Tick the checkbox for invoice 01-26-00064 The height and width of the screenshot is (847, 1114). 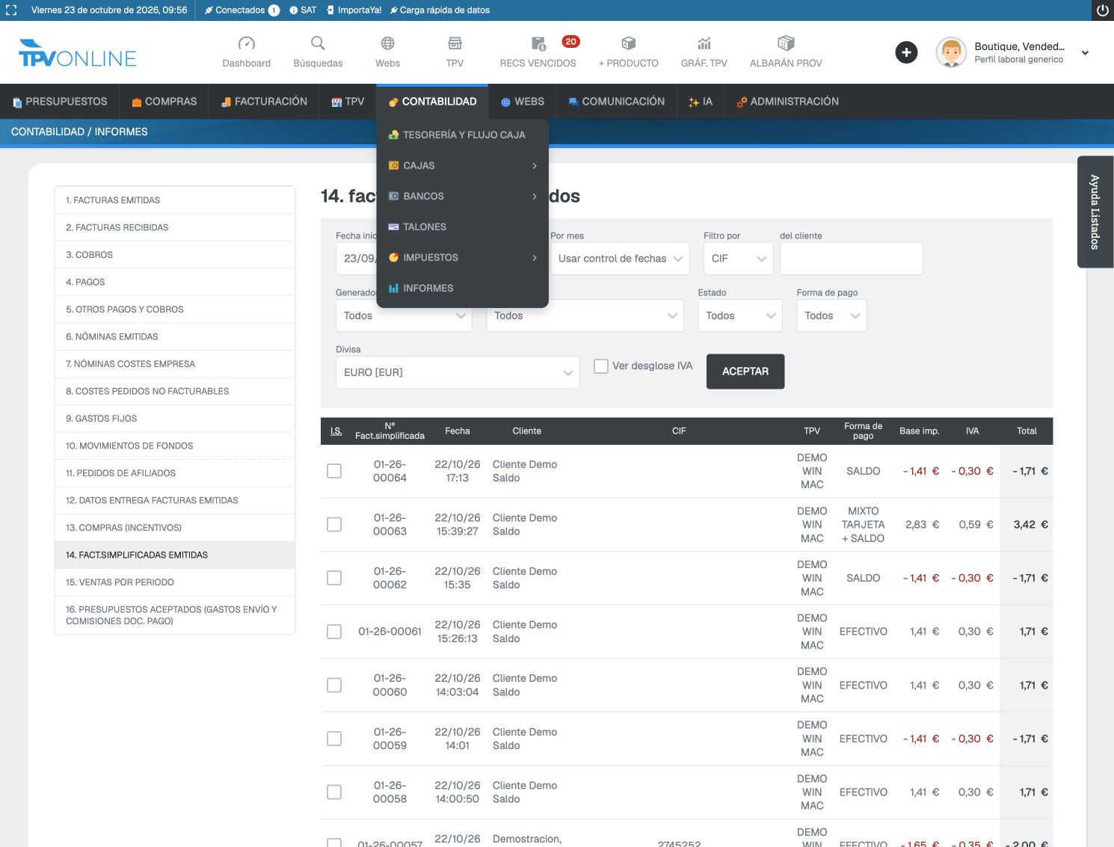point(334,471)
